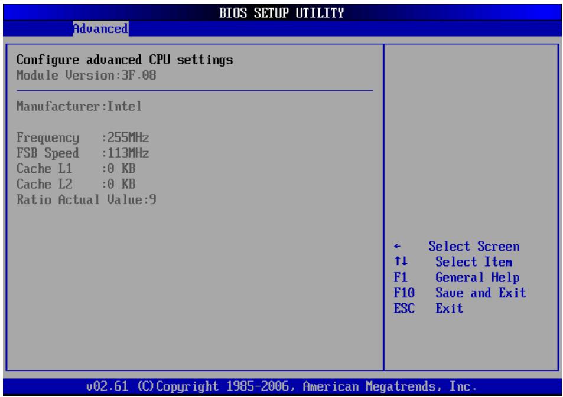The height and width of the screenshot is (397, 563).
Task: Click Save and Exit entry
Action: 481,293
